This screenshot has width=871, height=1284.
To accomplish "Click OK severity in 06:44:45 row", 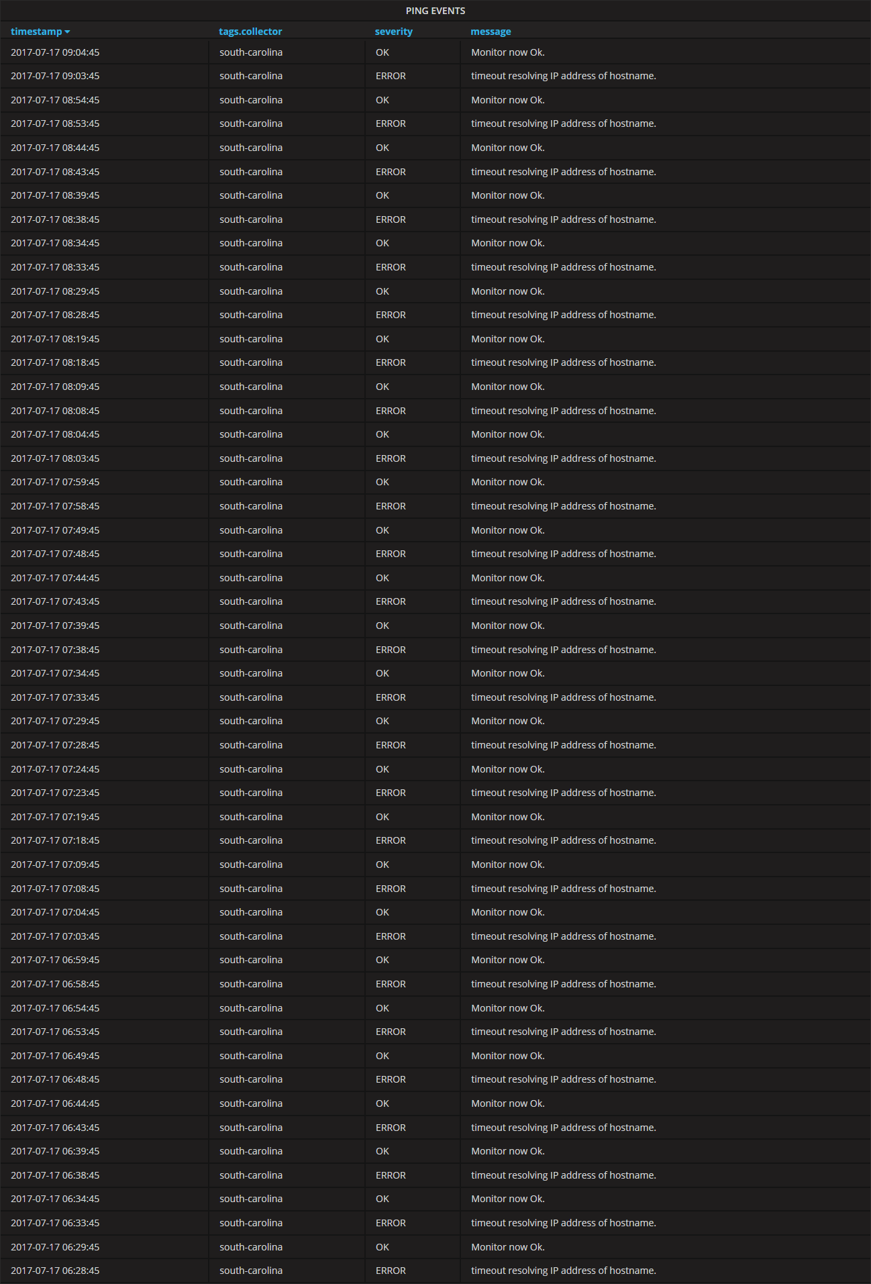I will 382,1103.
